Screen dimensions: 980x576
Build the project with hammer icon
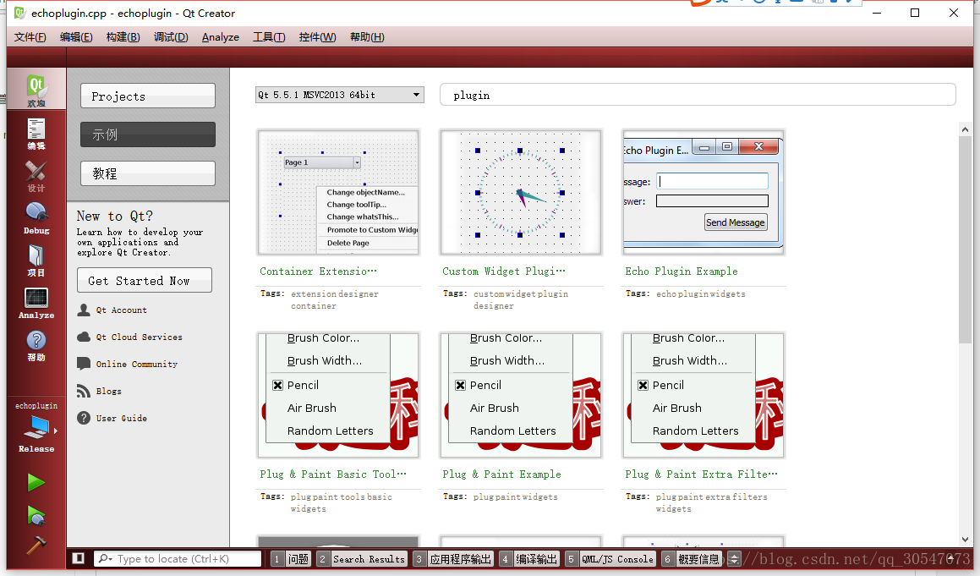click(36, 545)
